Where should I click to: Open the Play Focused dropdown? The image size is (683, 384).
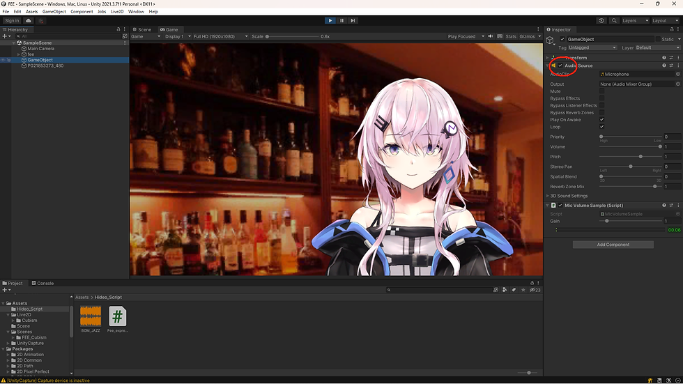coord(466,36)
